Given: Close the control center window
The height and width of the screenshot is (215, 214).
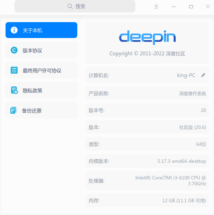Looking at the screenshot, I should (208, 7).
